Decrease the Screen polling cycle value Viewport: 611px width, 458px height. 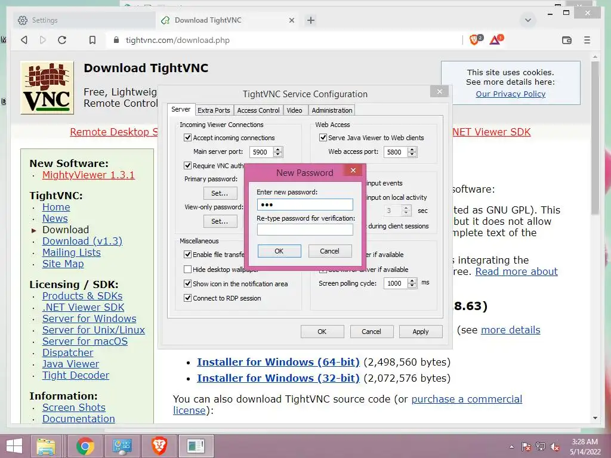click(x=412, y=286)
